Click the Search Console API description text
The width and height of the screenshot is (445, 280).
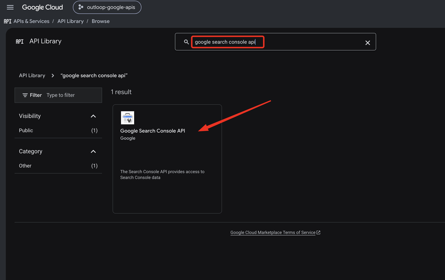pos(162,175)
